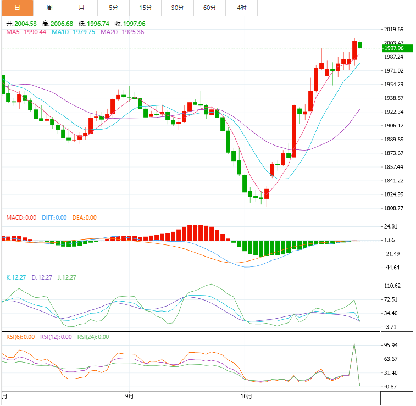This screenshot has height=406, width=416.
Task: Click the MA5 indicator label
Action: click(26, 32)
